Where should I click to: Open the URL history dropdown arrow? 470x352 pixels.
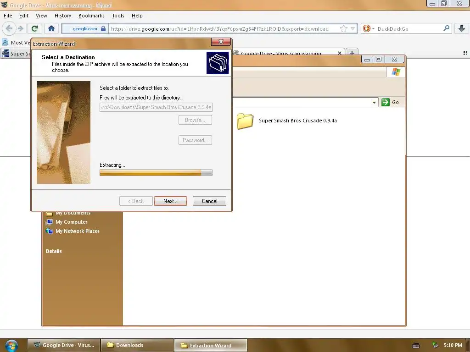tap(352, 28)
